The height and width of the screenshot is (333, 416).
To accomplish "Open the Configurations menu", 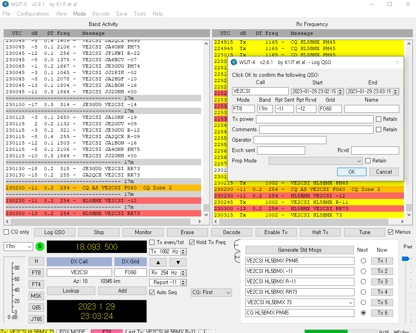I will point(33,14).
